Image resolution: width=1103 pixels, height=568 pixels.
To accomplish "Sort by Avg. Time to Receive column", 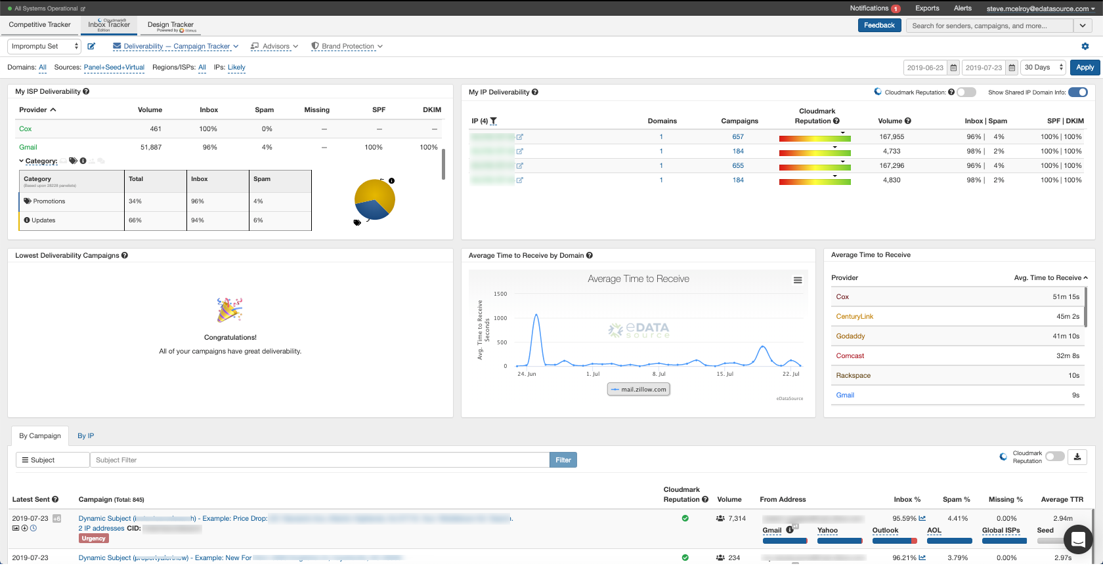I will (1050, 278).
